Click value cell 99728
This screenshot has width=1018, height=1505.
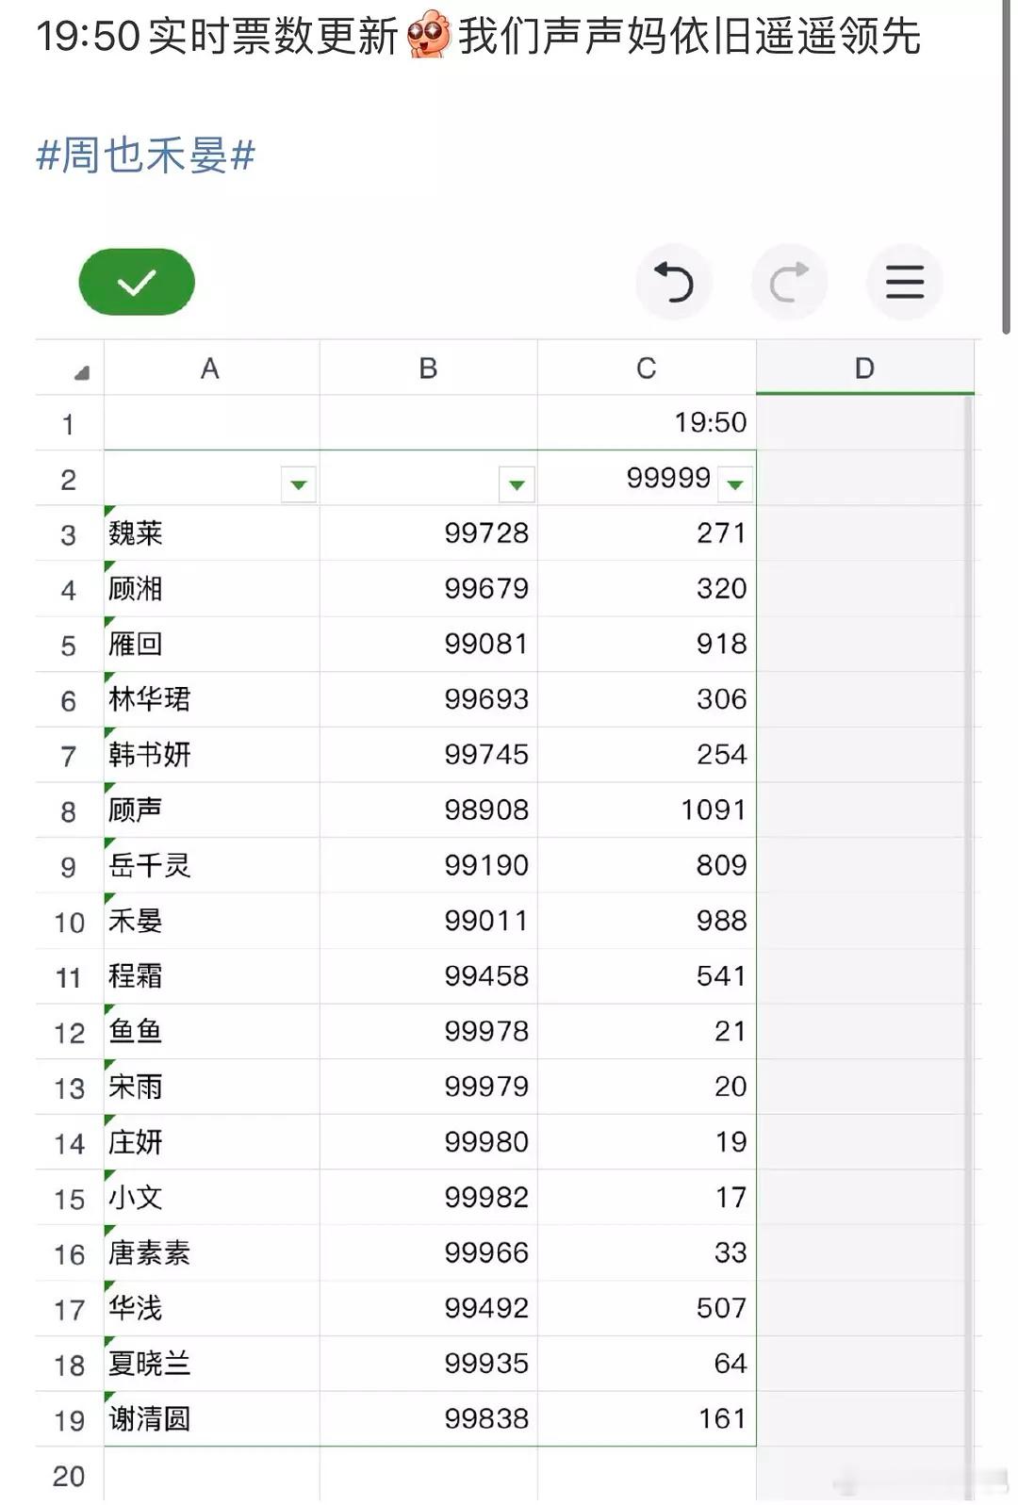tap(429, 533)
